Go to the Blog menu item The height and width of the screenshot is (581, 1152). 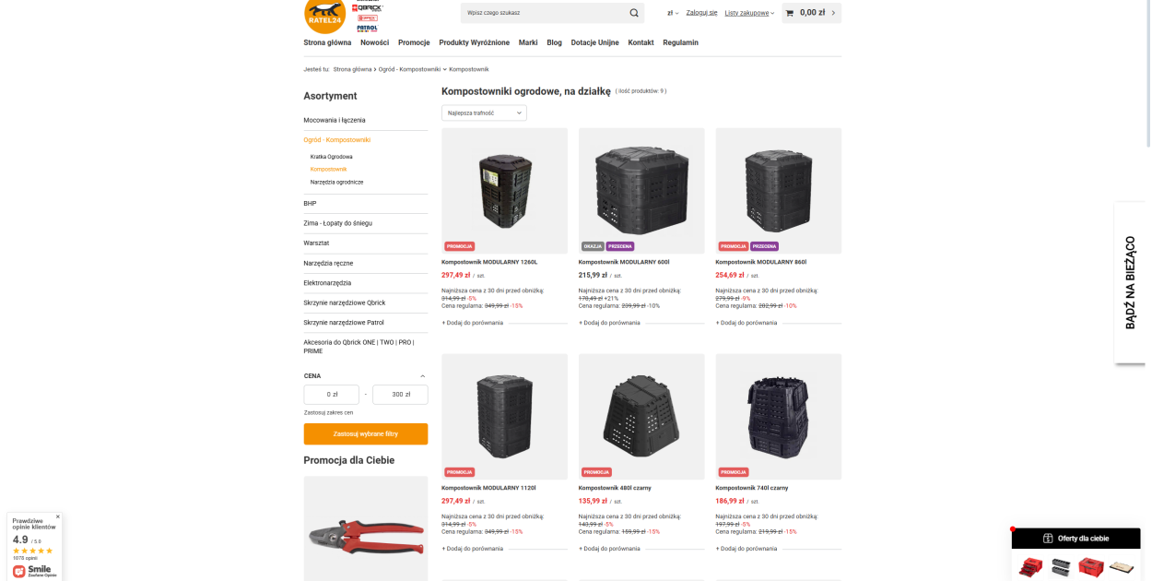(554, 42)
